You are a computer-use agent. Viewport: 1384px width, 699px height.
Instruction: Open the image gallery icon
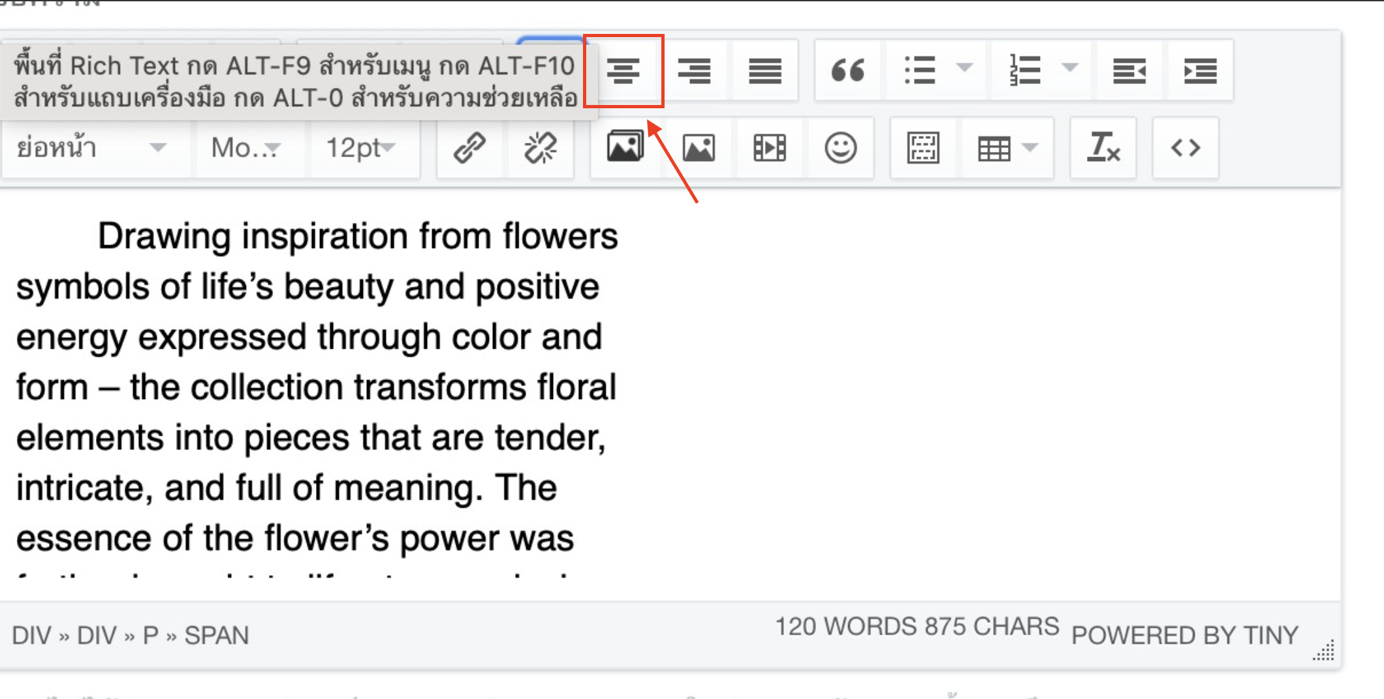coord(625,147)
